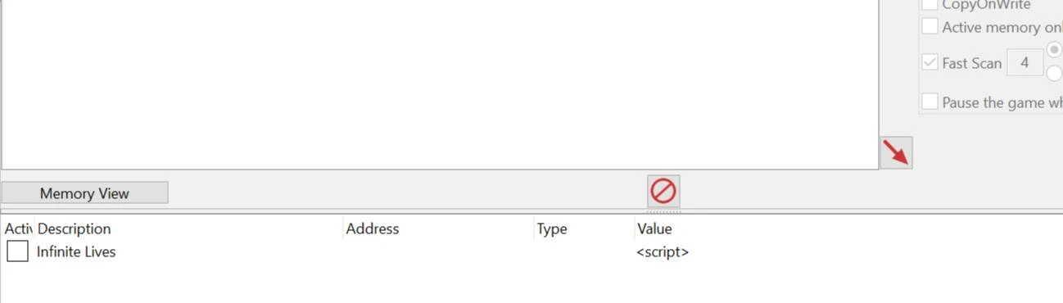Tick the Infinite Lives activation box
The height and width of the screenshot is (303, 1063).
(17, 251)
